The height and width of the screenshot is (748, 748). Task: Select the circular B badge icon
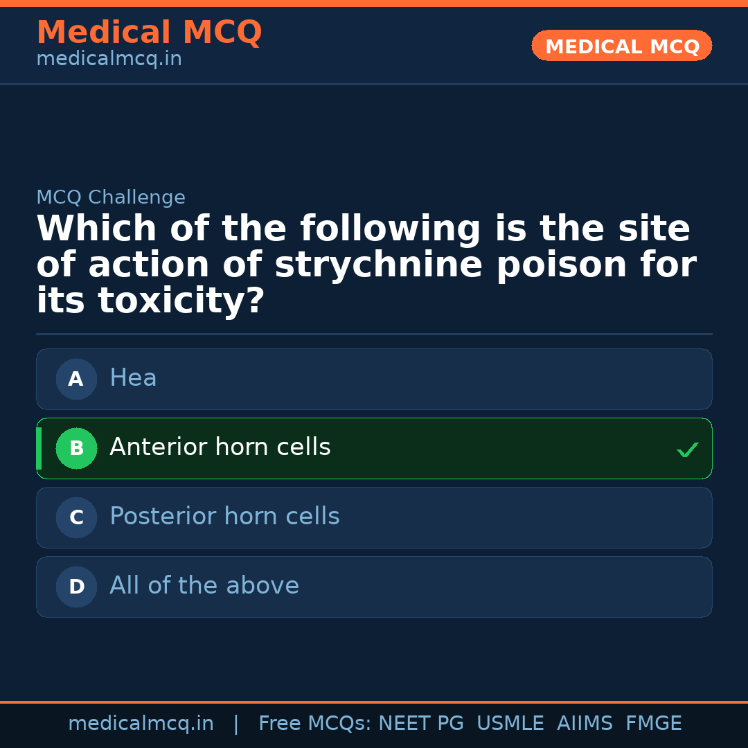tap(76, 448)
